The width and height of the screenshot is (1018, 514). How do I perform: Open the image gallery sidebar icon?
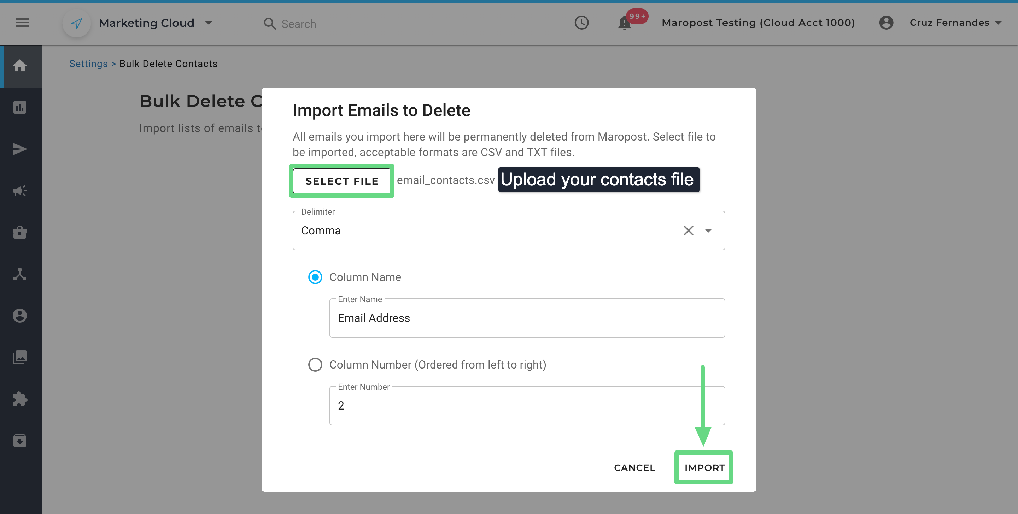coord(20,357)
